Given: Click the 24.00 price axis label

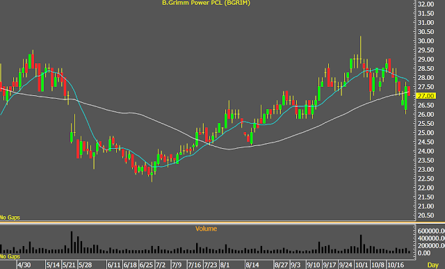Looking at the screenshot, I should 426,151.
